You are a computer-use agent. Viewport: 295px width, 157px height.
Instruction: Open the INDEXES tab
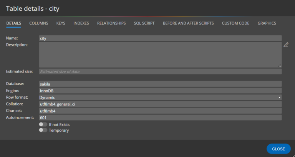81,23
